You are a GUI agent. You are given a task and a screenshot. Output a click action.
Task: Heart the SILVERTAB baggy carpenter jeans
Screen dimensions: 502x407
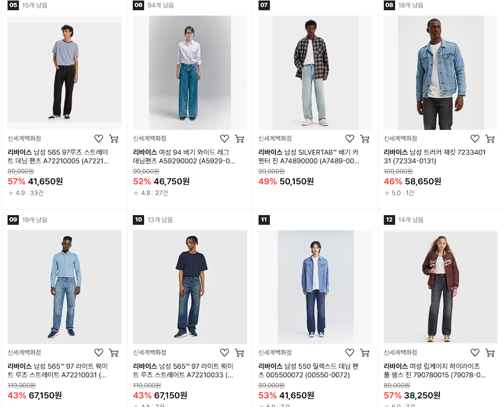[x=350, y=139]
